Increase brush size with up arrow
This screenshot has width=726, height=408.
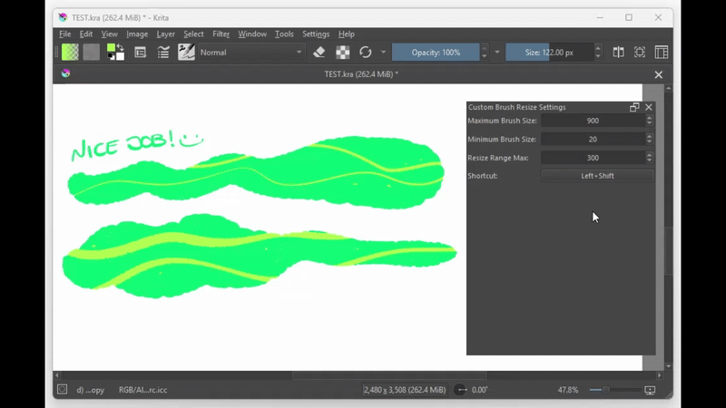click(598, 48)
